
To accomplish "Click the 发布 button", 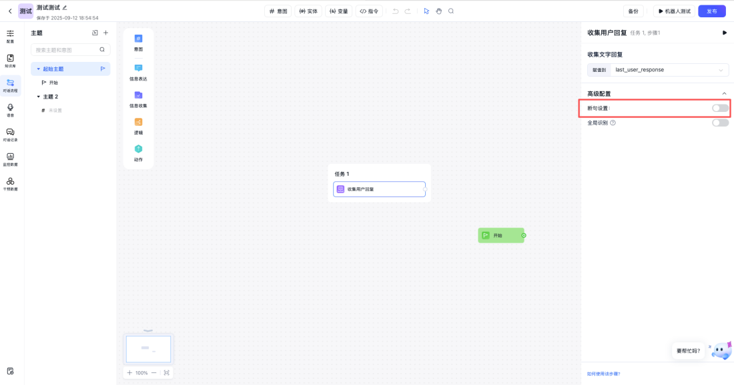I will coord(711,11).
